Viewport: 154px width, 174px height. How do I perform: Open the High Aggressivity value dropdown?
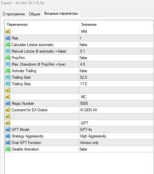point(116,136)
